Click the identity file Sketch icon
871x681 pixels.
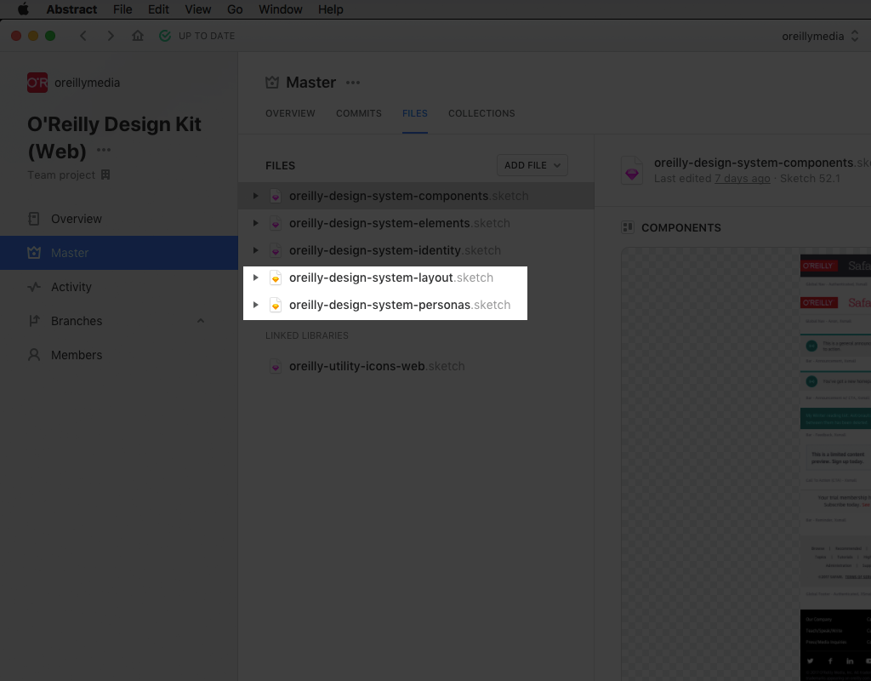coord(276,250)
